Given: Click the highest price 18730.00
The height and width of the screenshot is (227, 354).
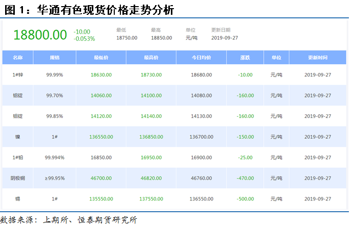Looking at the screenshot, I should [x=151, y=75].
